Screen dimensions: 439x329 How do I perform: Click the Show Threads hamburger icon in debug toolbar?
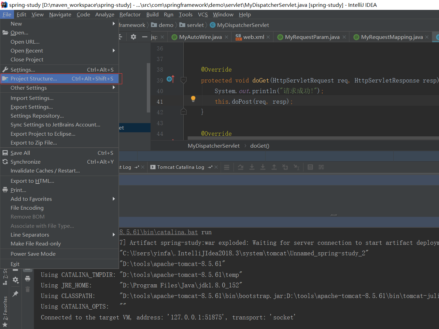[227, 167]
